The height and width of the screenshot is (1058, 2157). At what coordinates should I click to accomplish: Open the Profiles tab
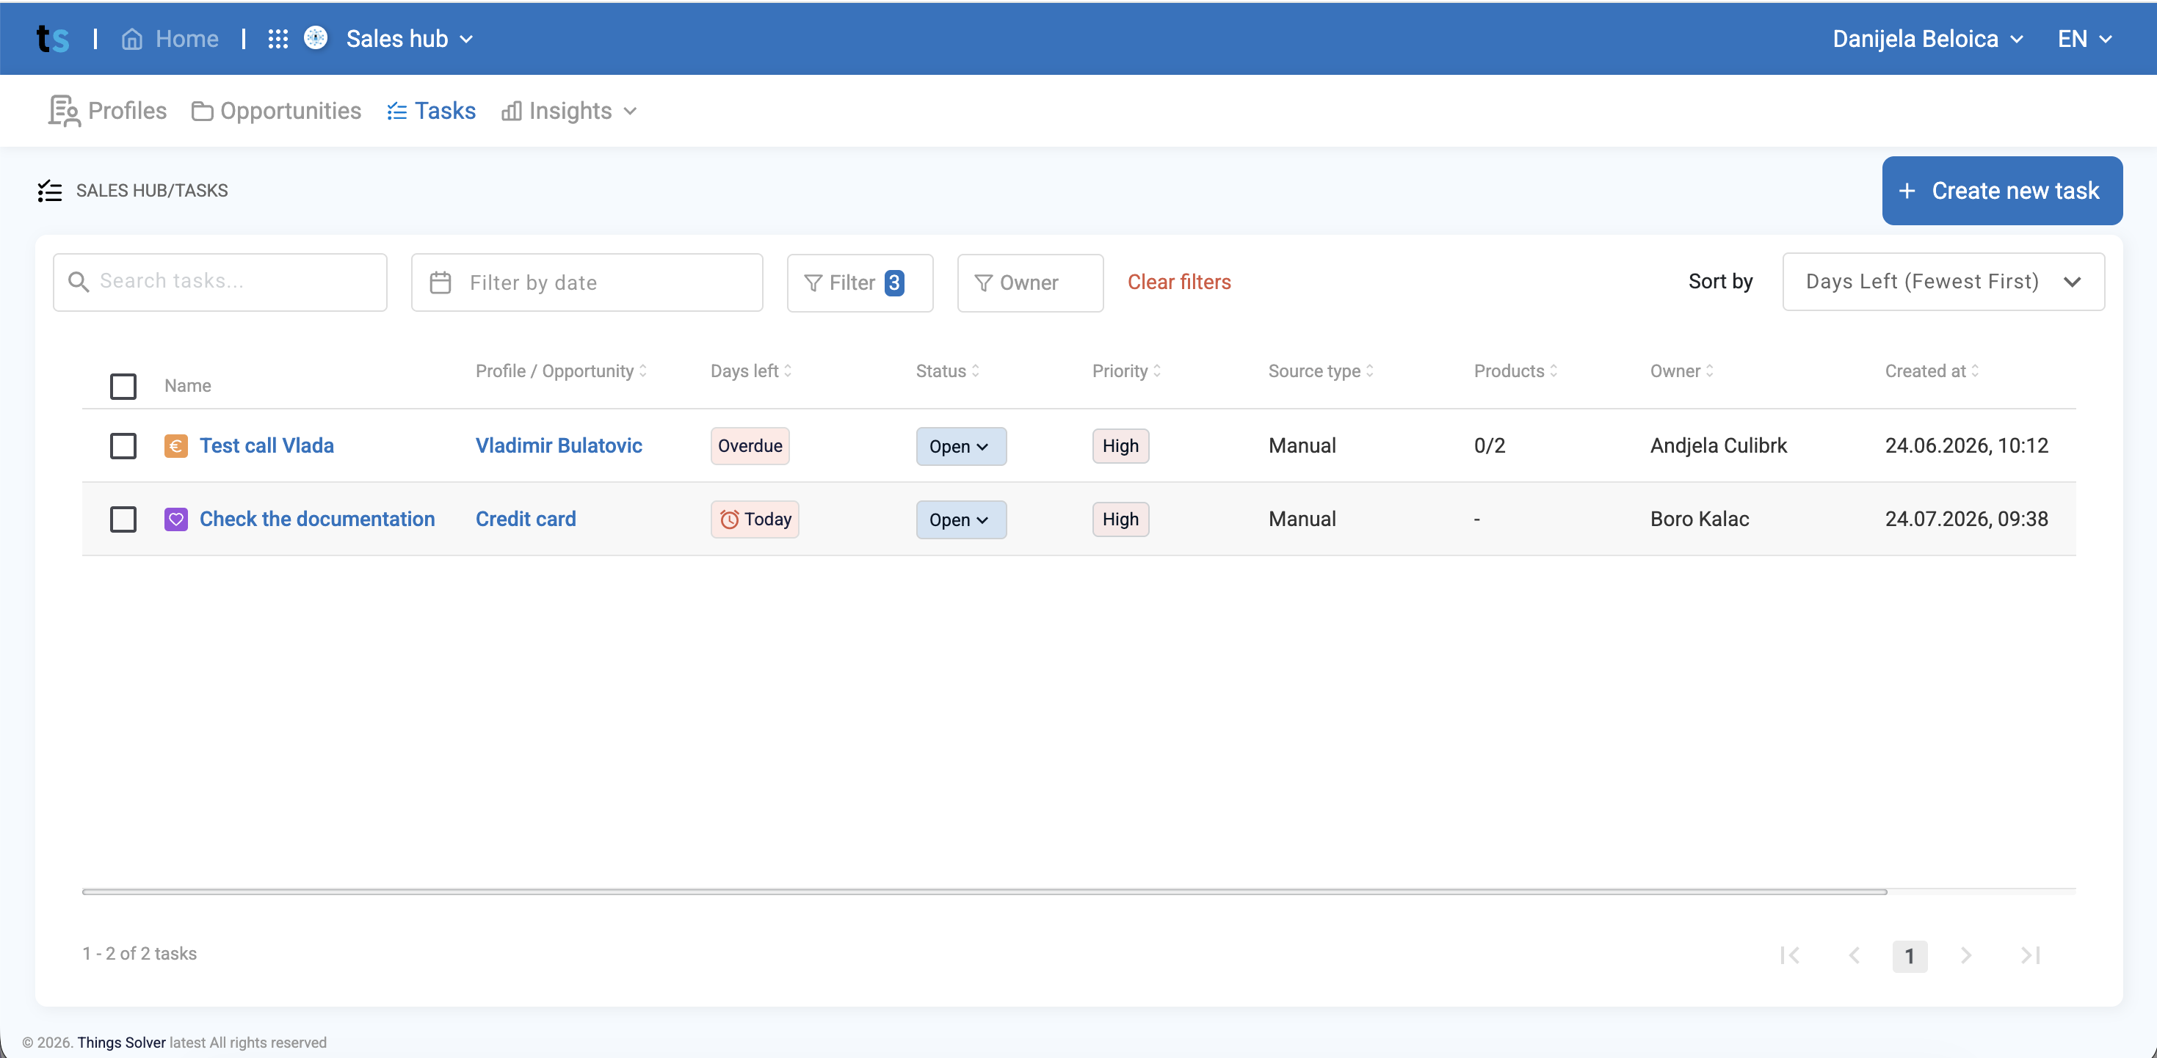click(107, 112)
